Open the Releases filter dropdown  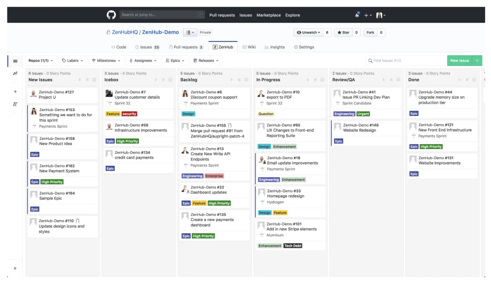pyautogui.click(x=206, y=61)
